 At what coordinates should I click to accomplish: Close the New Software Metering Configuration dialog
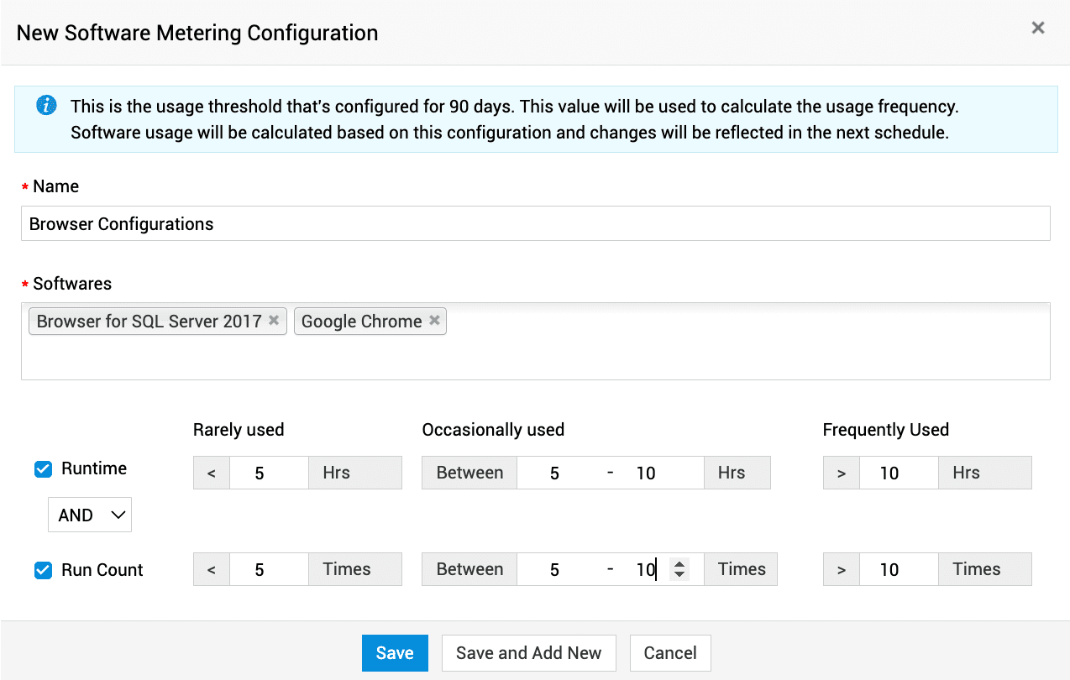pyautogui.click(x=1038, y=28)
